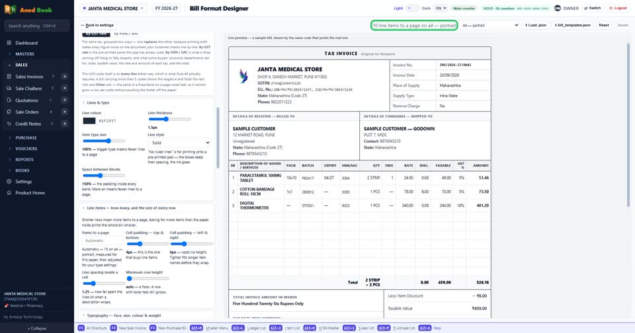Click the F2 New Sale Invoice shortcut
The image size is (635, 333).
(128, 328)
